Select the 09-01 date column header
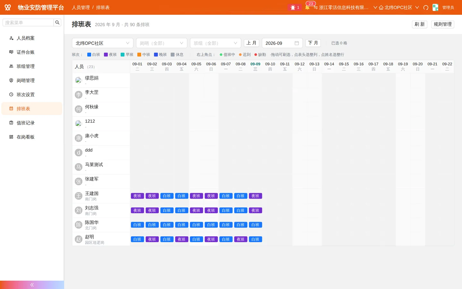This screenshot has width=462, height=289. tap(137, 66)
